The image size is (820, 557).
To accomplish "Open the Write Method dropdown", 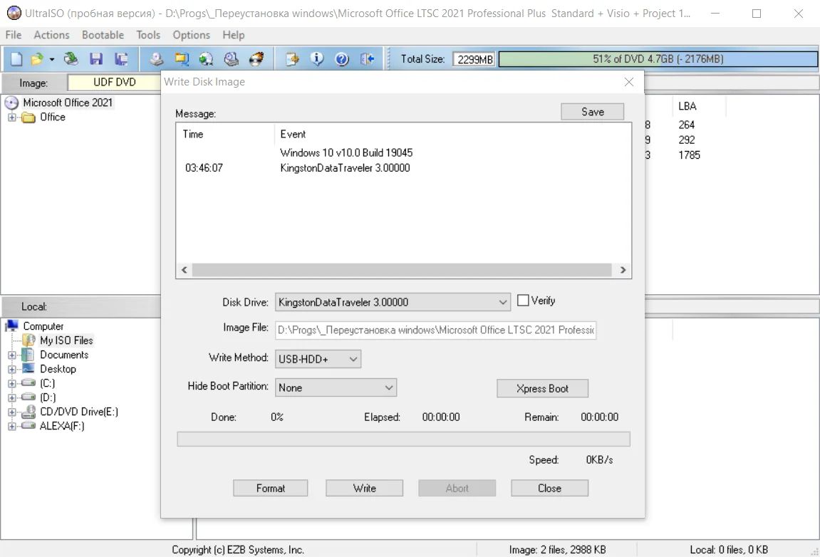I will [x=318, y=359].
